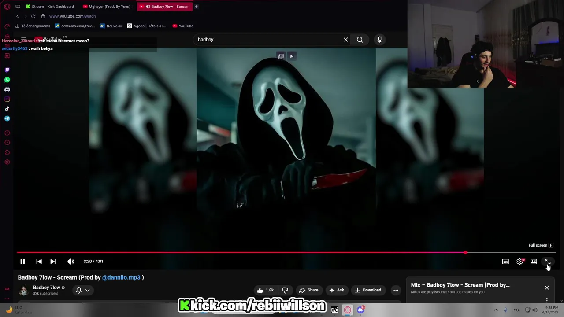Open WhatsApp in the Opera sidebar
564x317 pixels.
[x=7, y=80]
